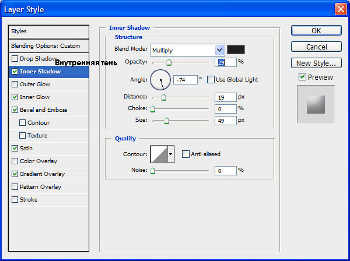Image resolution: width=350 pixels, height=261 pixels.
Task: Click the Distance slider handle
Action: pos(163,97)
